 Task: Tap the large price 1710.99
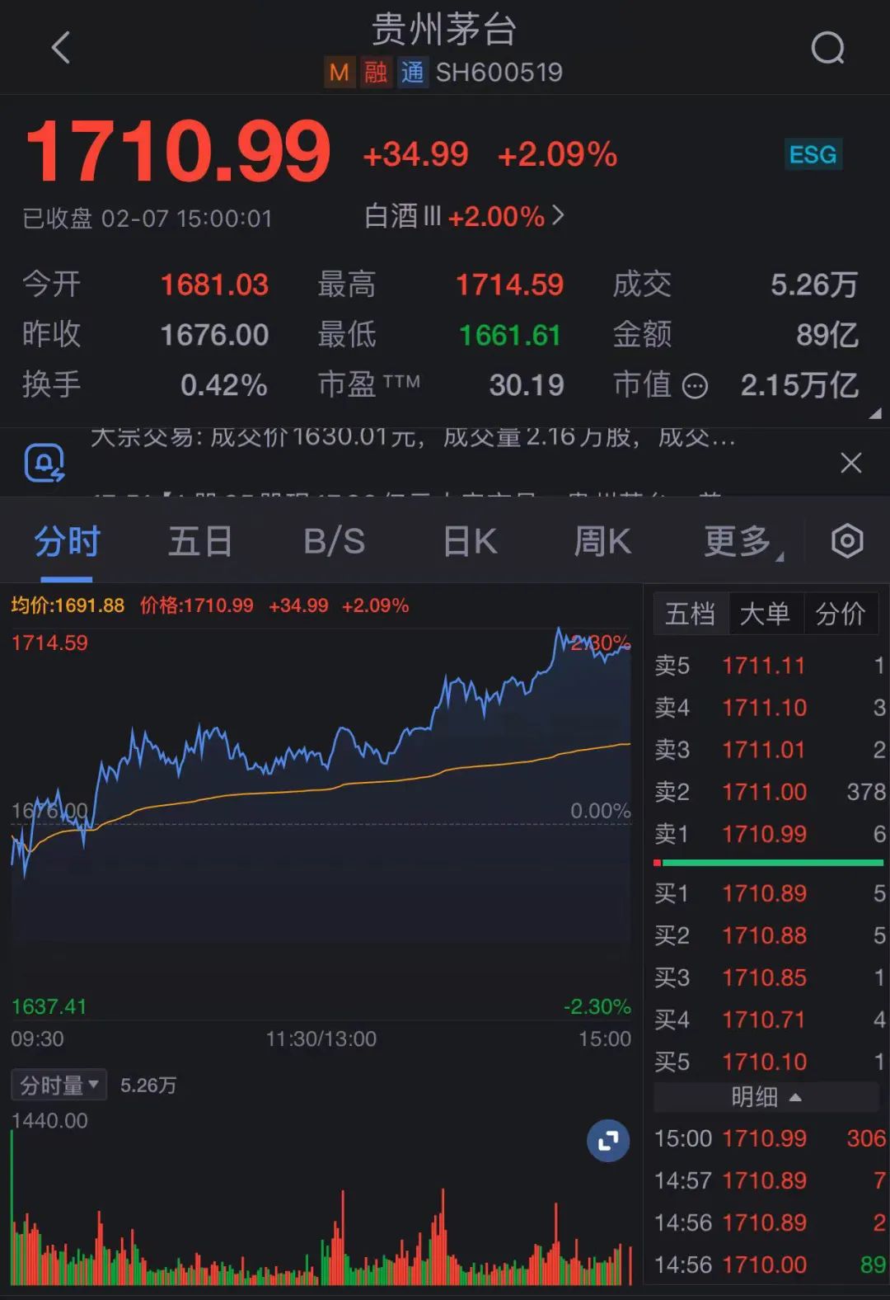(x=177, y=152)
